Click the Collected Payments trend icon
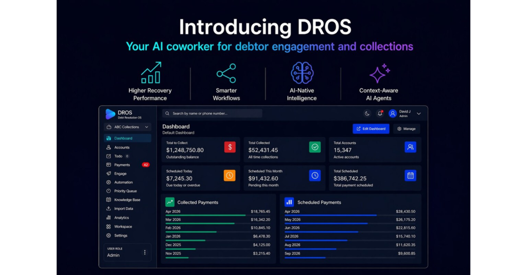Image resolution: width=527 pixels, height=275 pixels. coord(170,202)
